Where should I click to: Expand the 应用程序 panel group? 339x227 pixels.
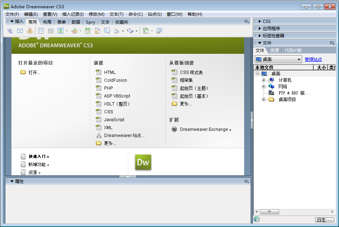[260, 29]
